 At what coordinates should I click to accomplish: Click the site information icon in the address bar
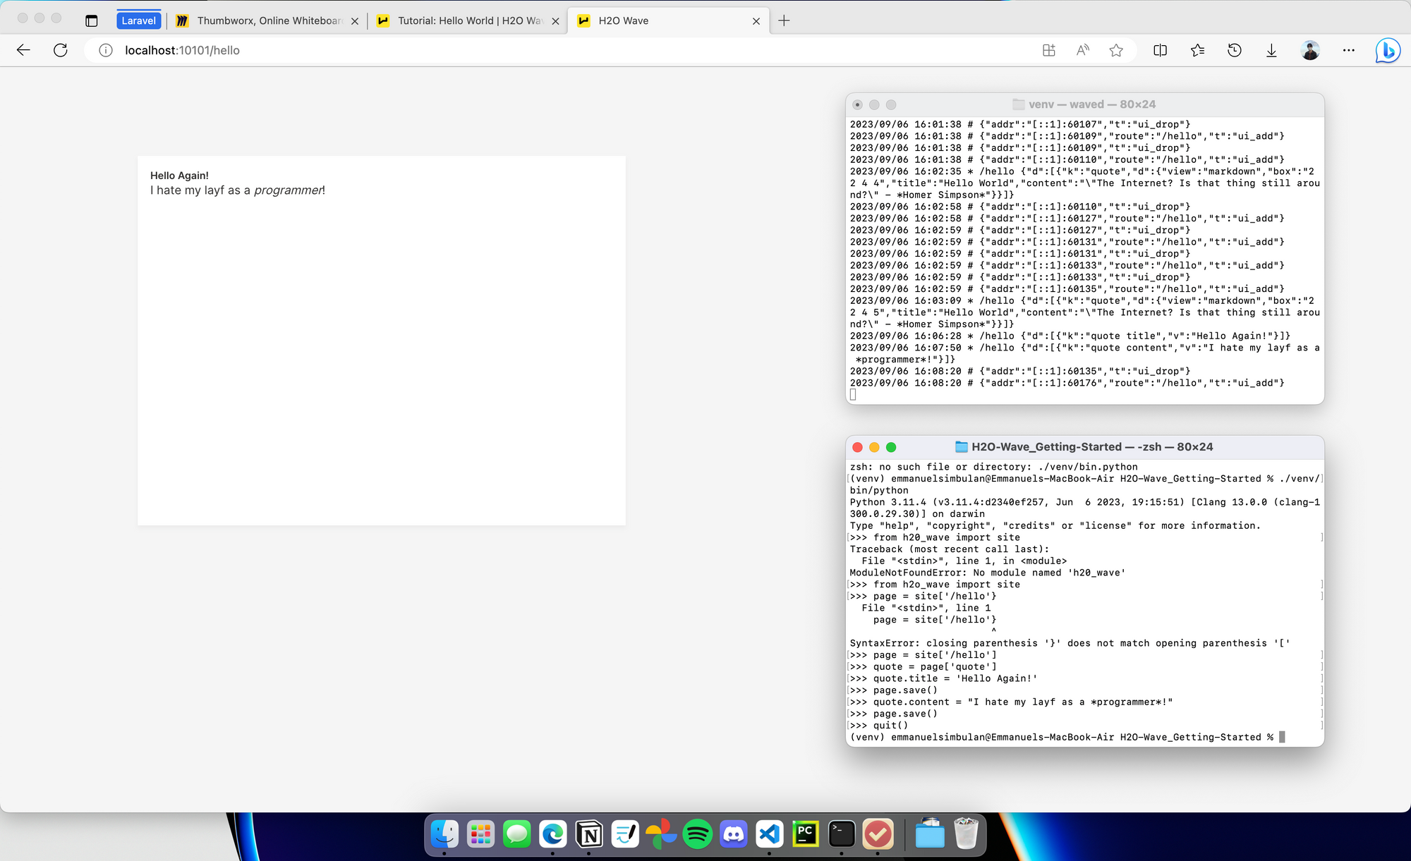coord(105,50)
